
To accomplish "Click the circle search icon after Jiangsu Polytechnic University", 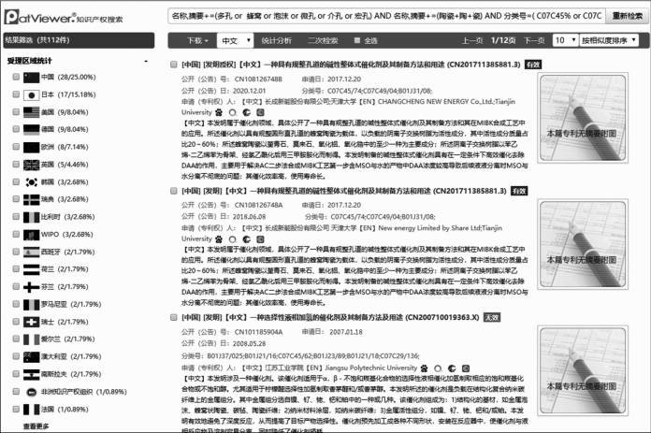I will 438,368.
